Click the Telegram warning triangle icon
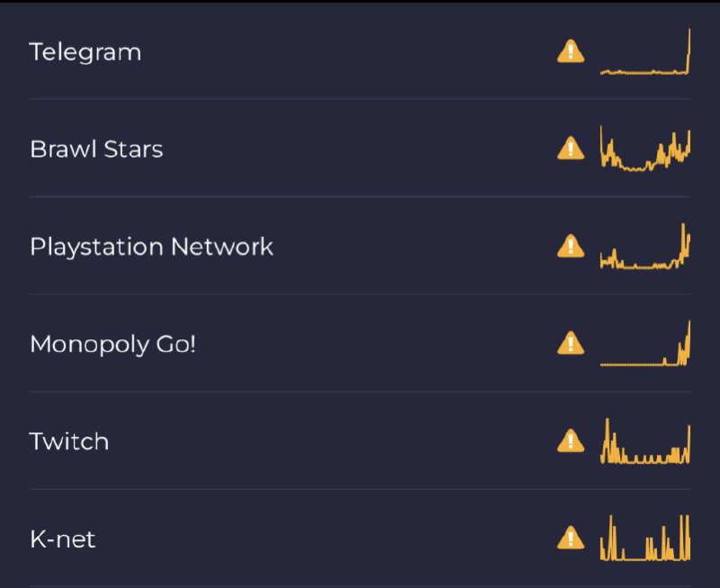 pyautogui.click(x=571, y=51)
